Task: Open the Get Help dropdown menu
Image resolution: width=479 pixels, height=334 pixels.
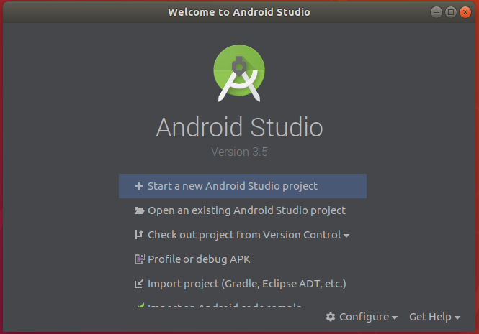Action: (x=435, y=317)
